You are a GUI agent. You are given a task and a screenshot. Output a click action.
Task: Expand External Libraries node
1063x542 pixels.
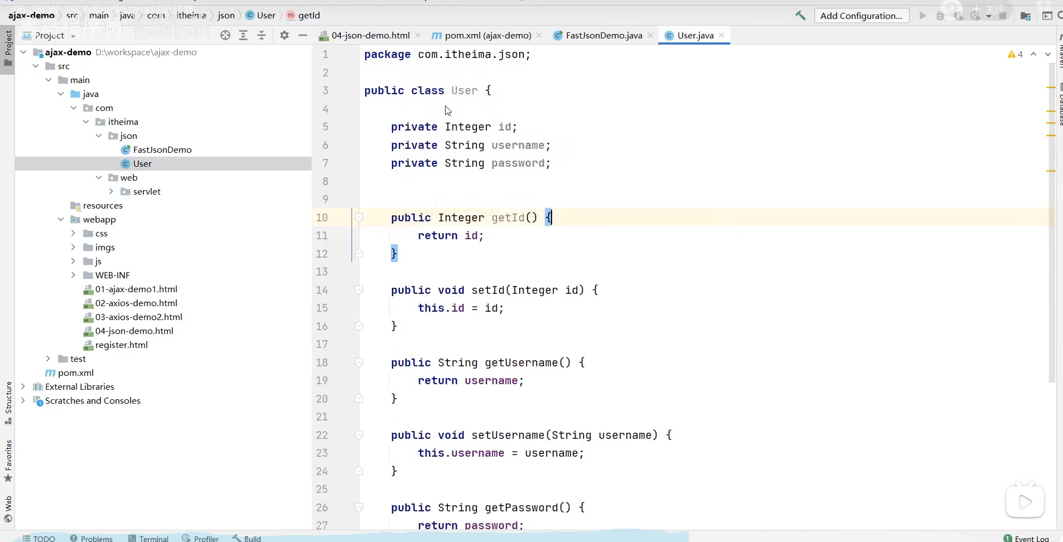click(x=23, y=386)
